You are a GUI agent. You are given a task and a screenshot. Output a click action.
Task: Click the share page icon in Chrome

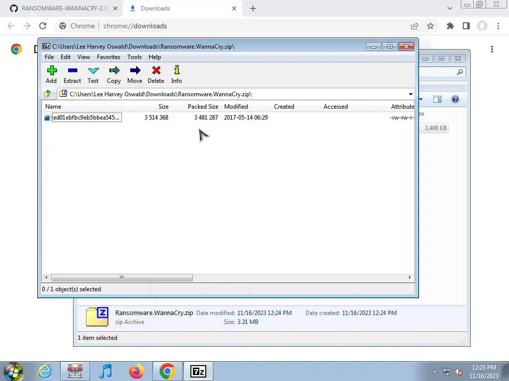pyautogui.click(x=415, y=26)
